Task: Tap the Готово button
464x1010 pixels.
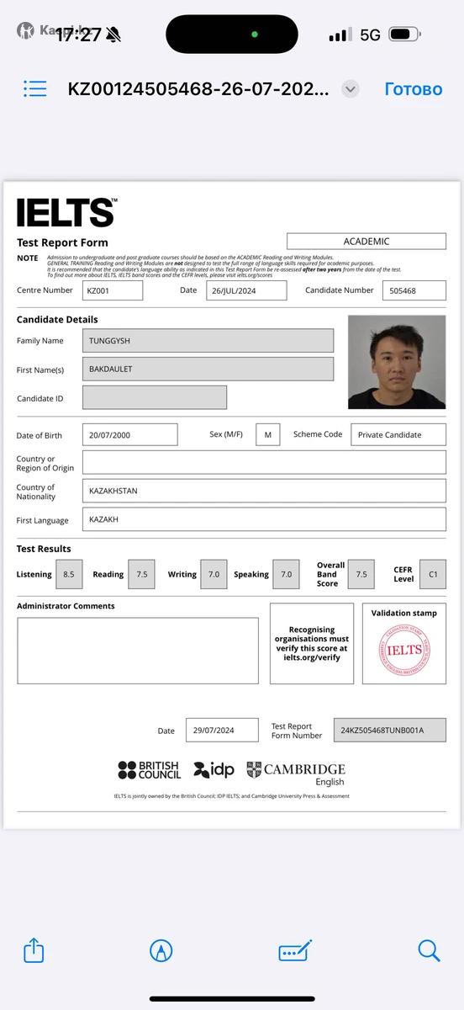Action: click(x=414, y=88)
